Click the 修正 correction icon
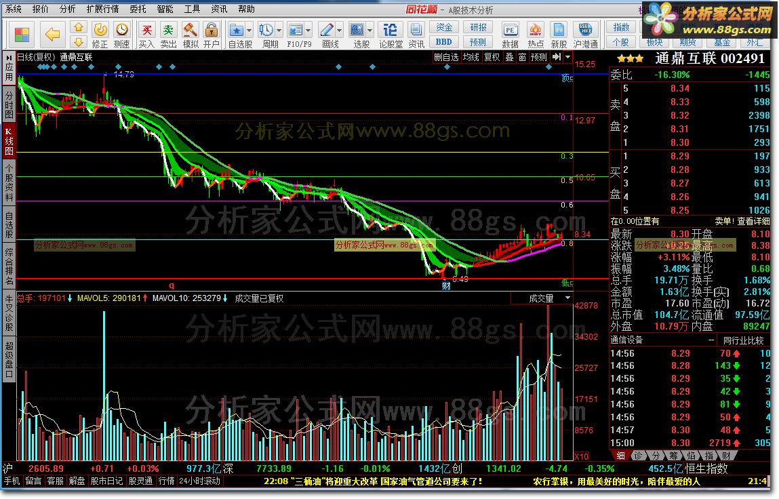The width and height of the screenshot is (779, 499). coord(100,31)
